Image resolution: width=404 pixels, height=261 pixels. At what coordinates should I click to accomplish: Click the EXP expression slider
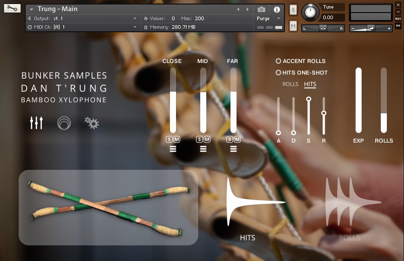[359, 101]
